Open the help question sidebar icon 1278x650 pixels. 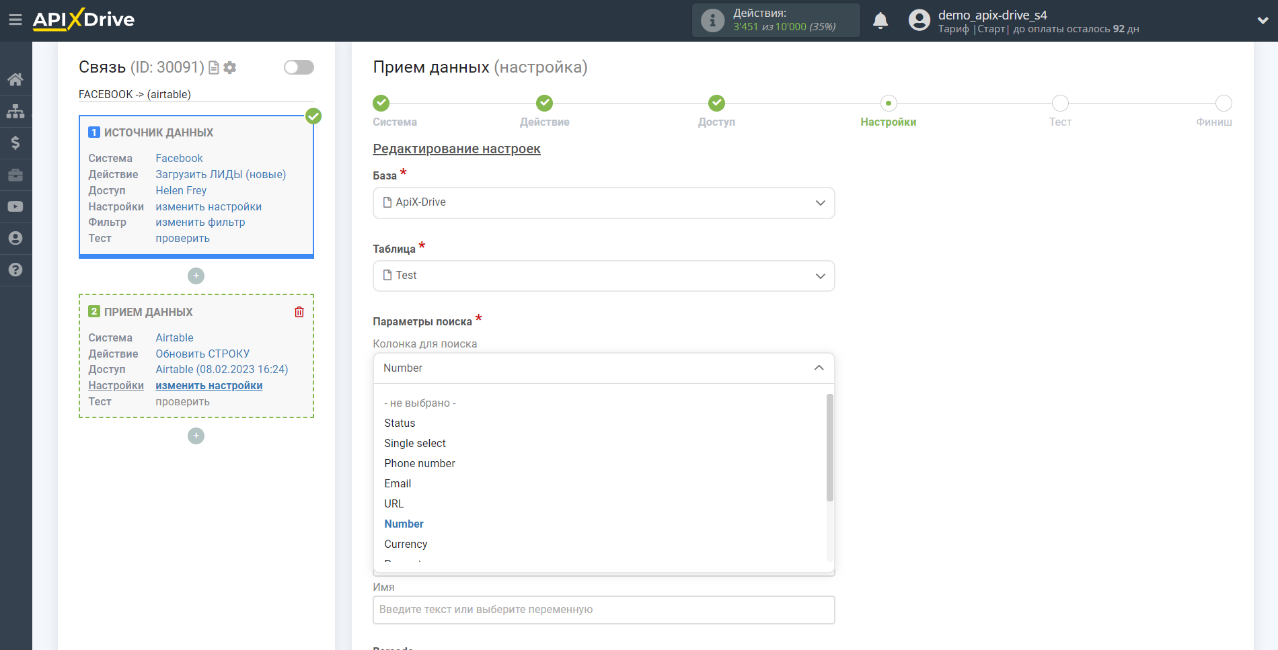(x=15, y=270)
